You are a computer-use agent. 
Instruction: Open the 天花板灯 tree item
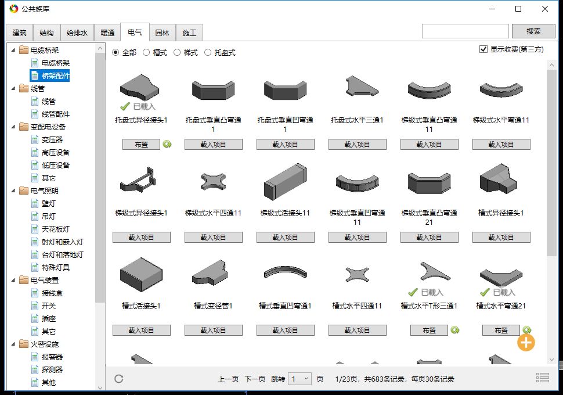50,229
